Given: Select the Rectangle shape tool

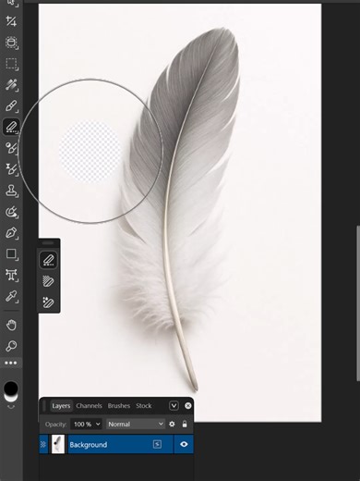Looking at the screenshot, I should [x=11, y=253].
